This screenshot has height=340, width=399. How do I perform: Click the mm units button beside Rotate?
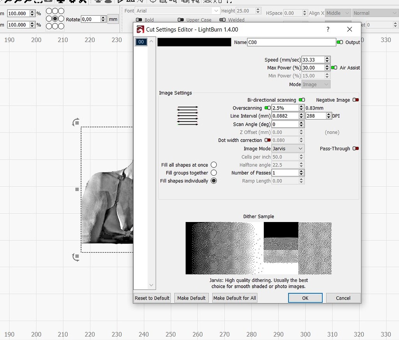tap(113, 19)
